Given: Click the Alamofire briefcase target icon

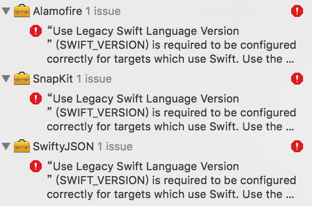Looking at the screenshot, I should point(21,11).
